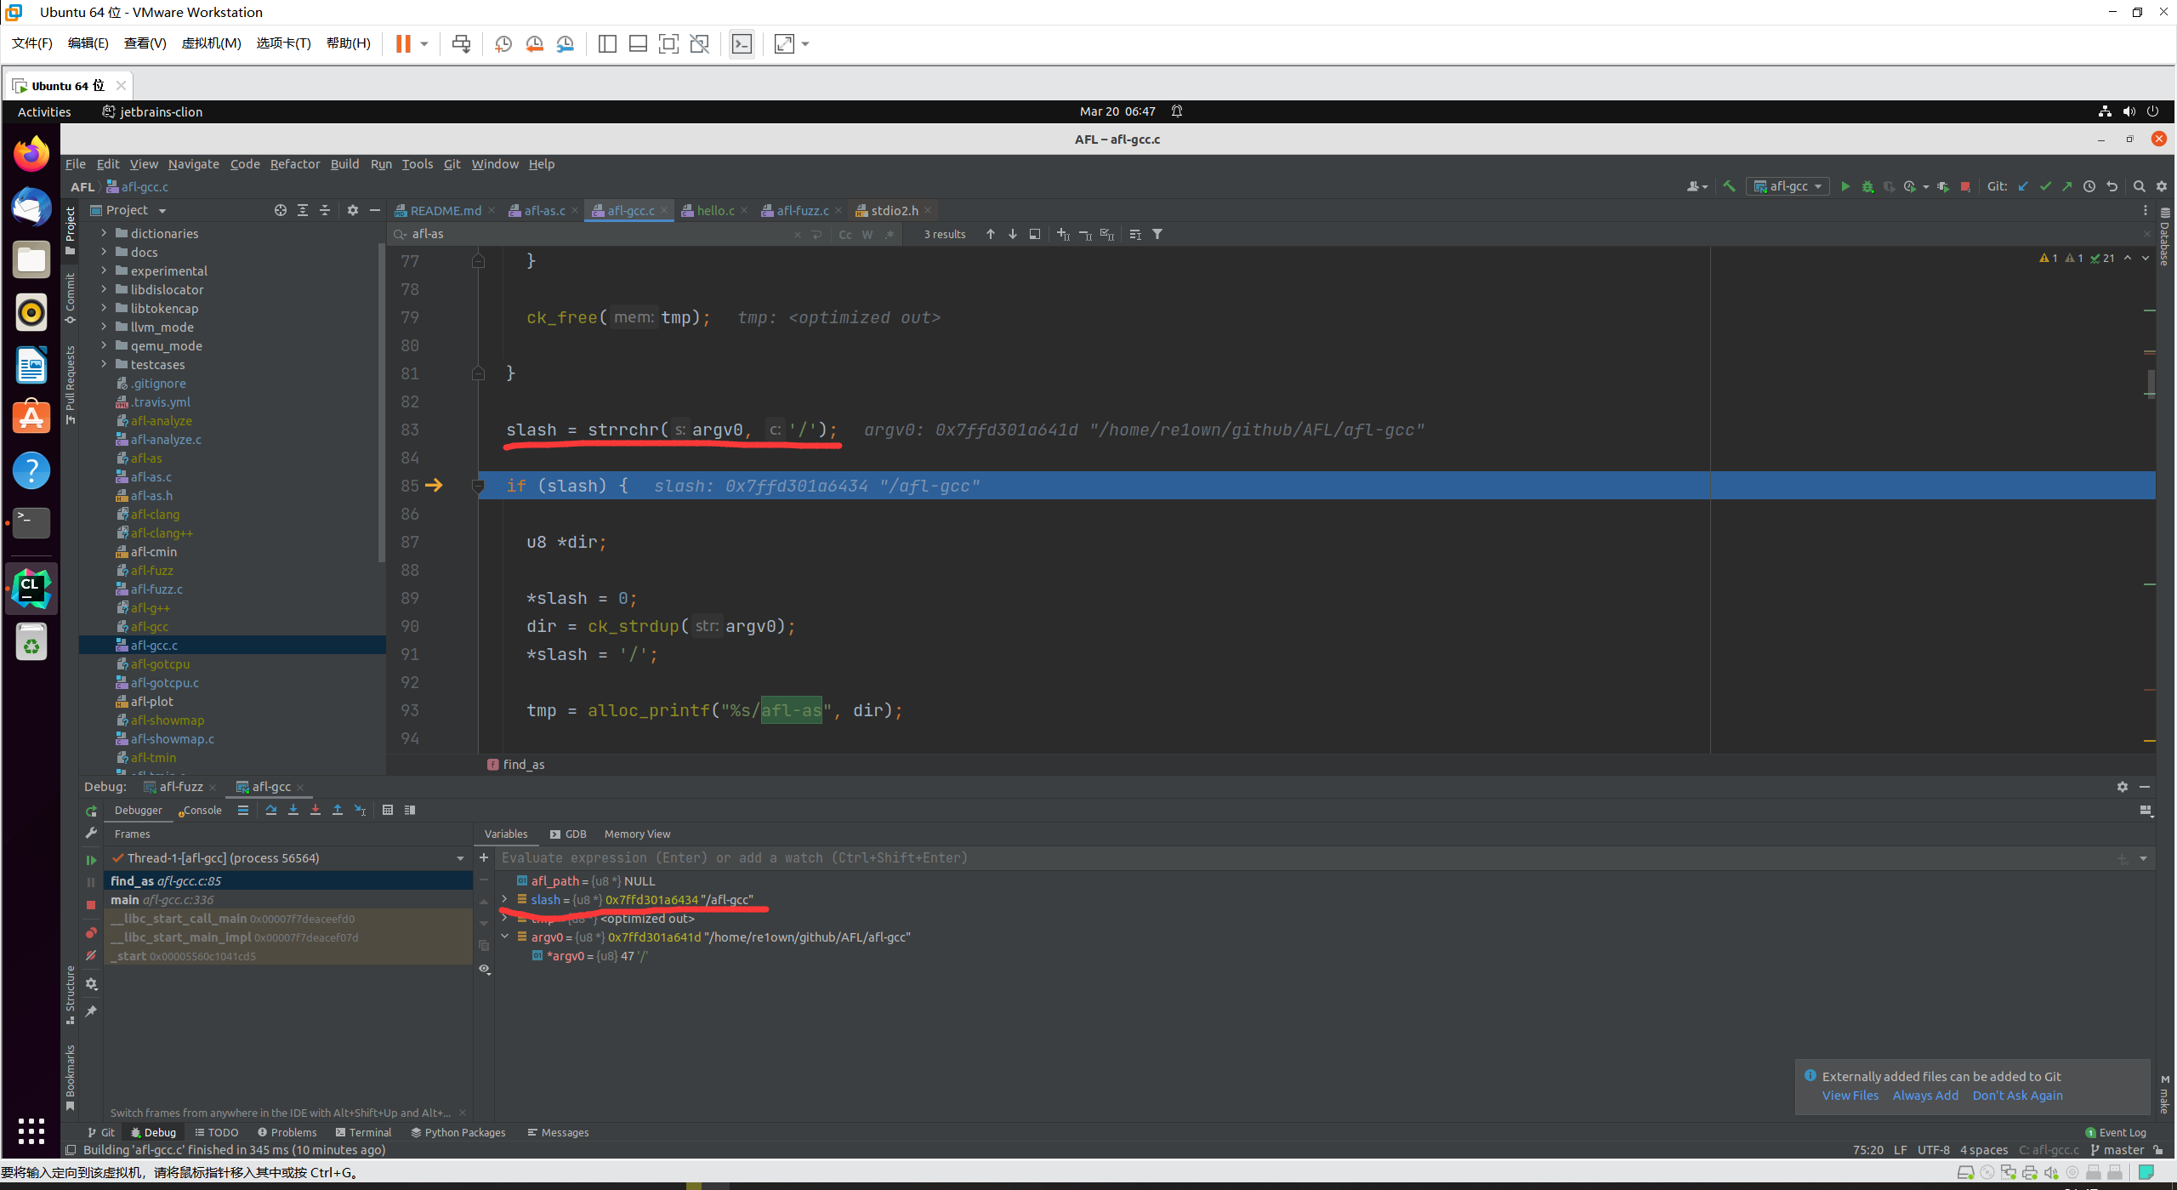Switch to afl-fuzz.c editor tab
The image size is (2177, 1190).
coord(801,210)
